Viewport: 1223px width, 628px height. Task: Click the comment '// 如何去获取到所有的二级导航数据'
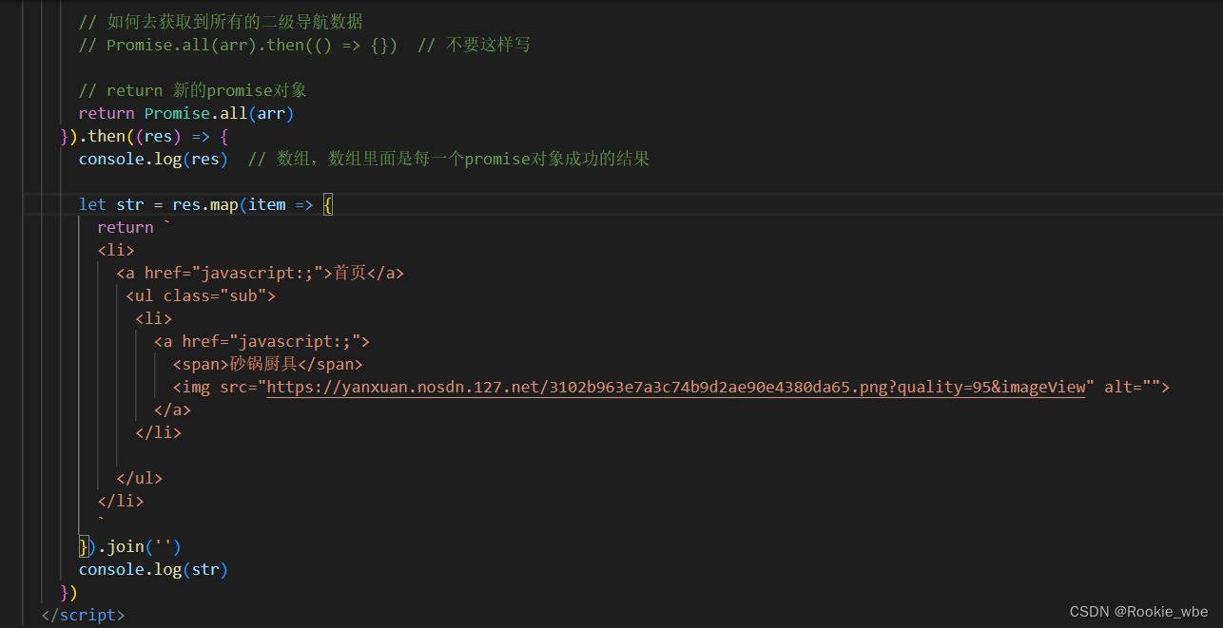coord(221,22)
